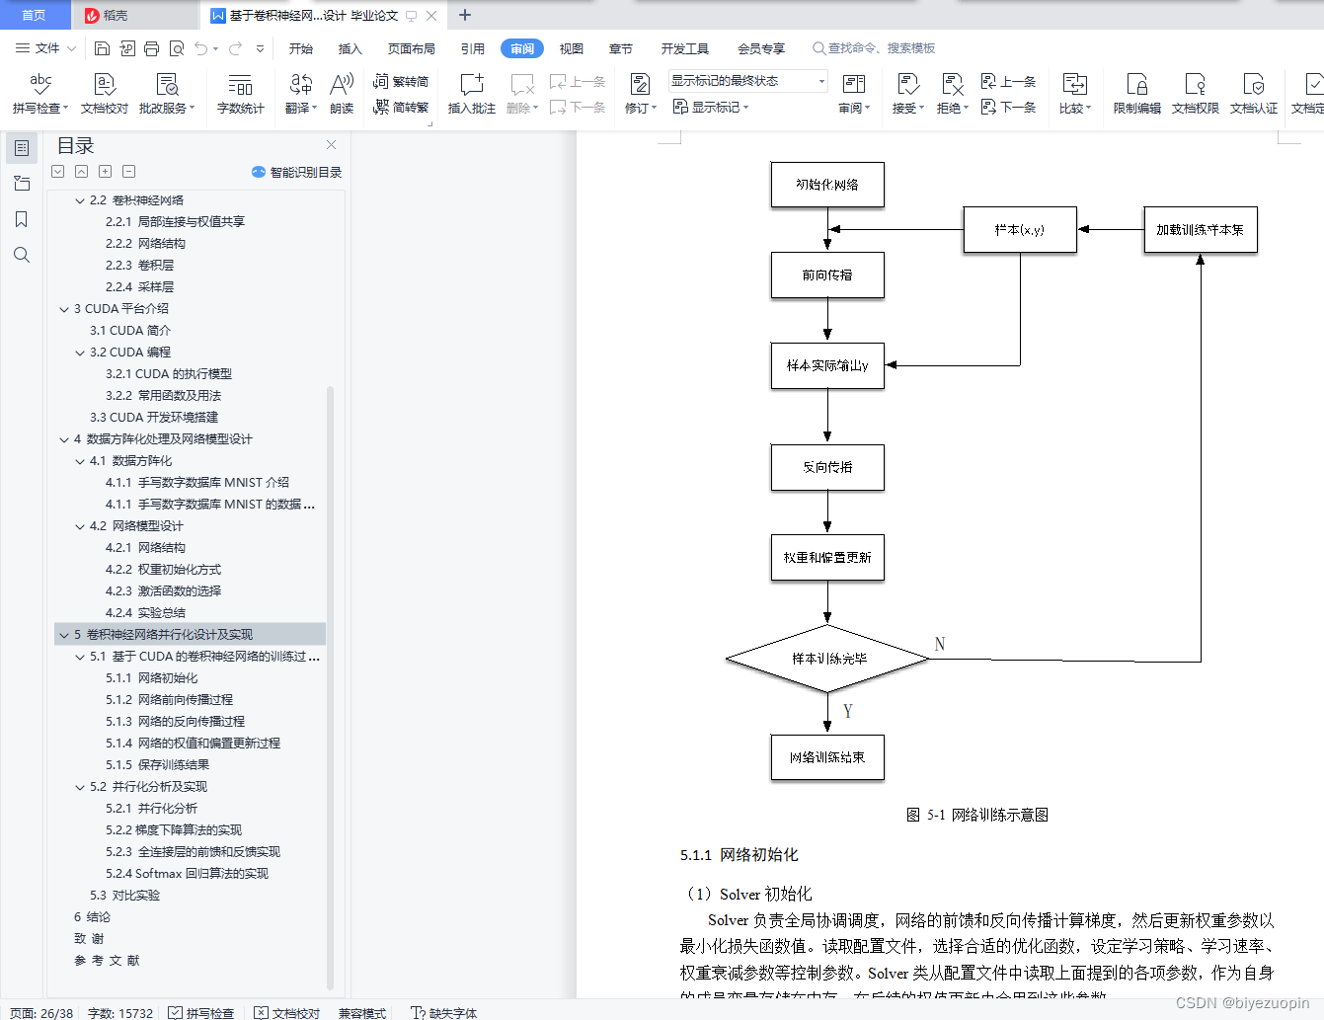Image resolution: width=1324 pixels, height=1020 pixels.
Task: Switch to the Insert tab
Action: pyautogui.click(x=350, y=48)
